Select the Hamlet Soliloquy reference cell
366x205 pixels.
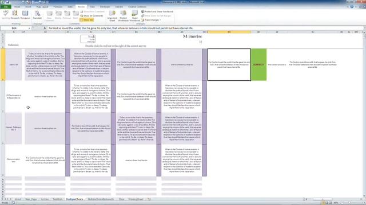[14, 128]
